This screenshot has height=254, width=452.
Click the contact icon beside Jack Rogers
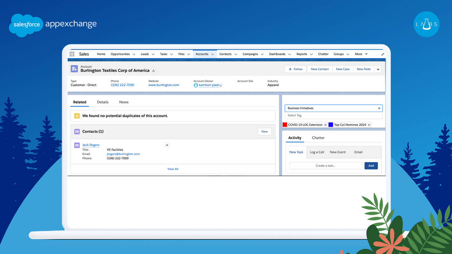tap(77, 145)
